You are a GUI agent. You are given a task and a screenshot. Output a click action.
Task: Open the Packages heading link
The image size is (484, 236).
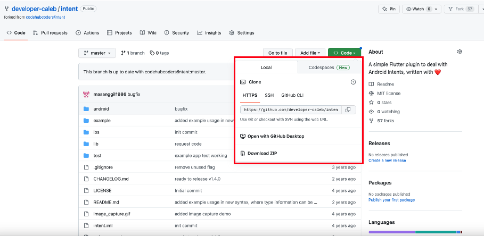(x=380, y=183)
